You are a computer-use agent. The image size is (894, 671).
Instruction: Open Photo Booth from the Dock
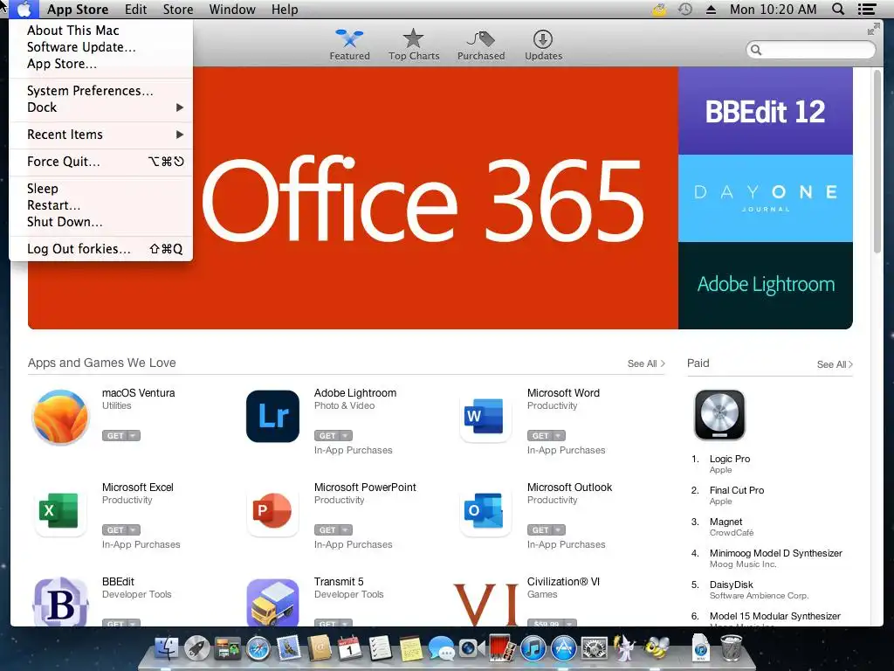pyautogui.click(x=502, y=649)
